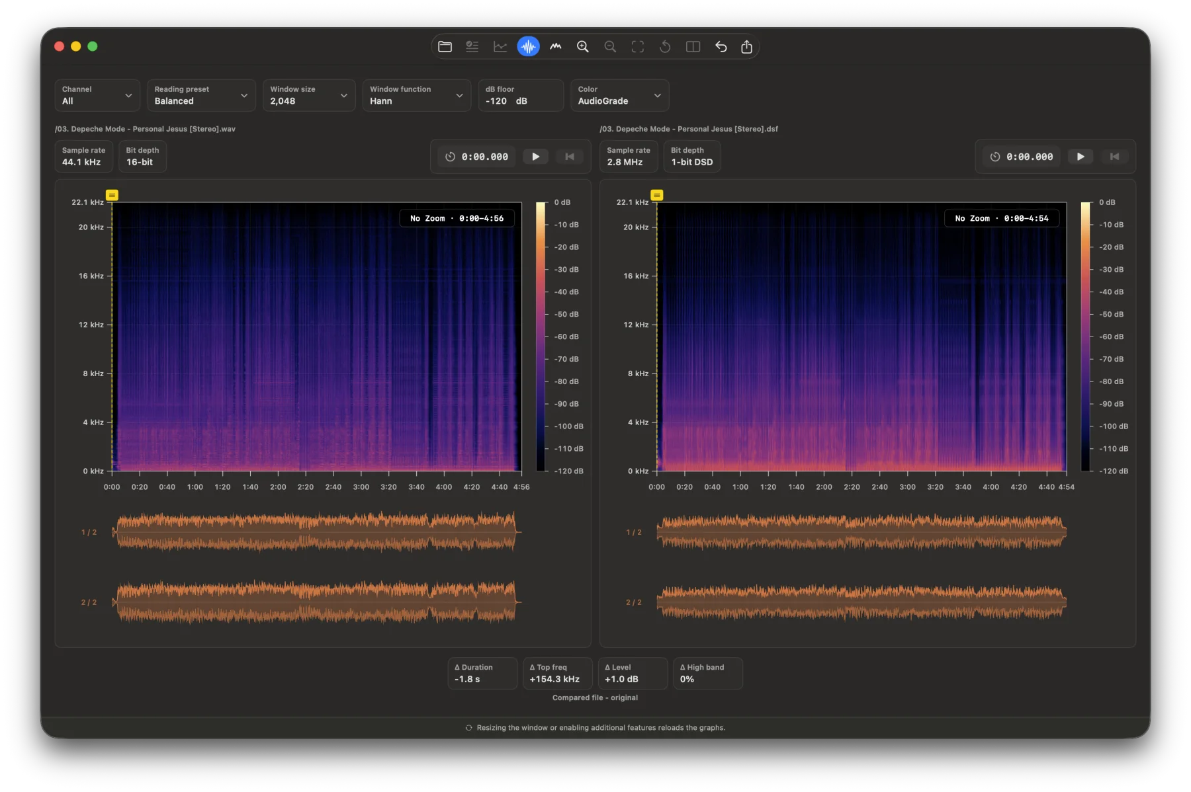Close the window with the red button
The width and height of the screenshot is (1191, 792).
(59, 46)
